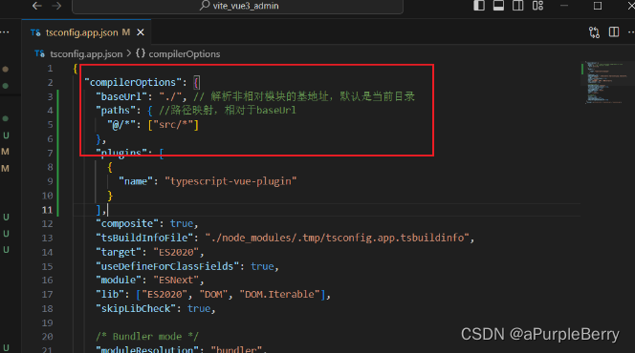Split the editor to the right
635x353 pixels.
[614, 31]
